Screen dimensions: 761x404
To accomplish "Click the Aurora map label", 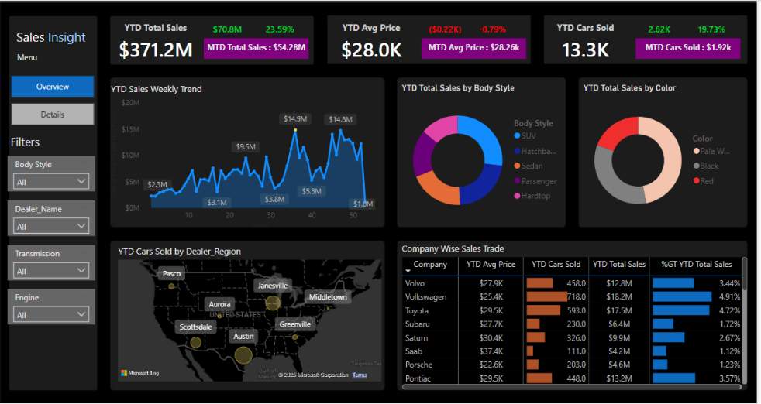I will 220,305.
